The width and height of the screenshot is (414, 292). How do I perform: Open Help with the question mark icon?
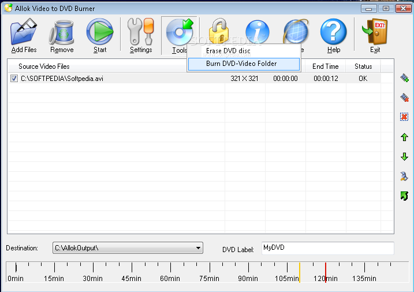pyautogui.click(x=333, y=32)
